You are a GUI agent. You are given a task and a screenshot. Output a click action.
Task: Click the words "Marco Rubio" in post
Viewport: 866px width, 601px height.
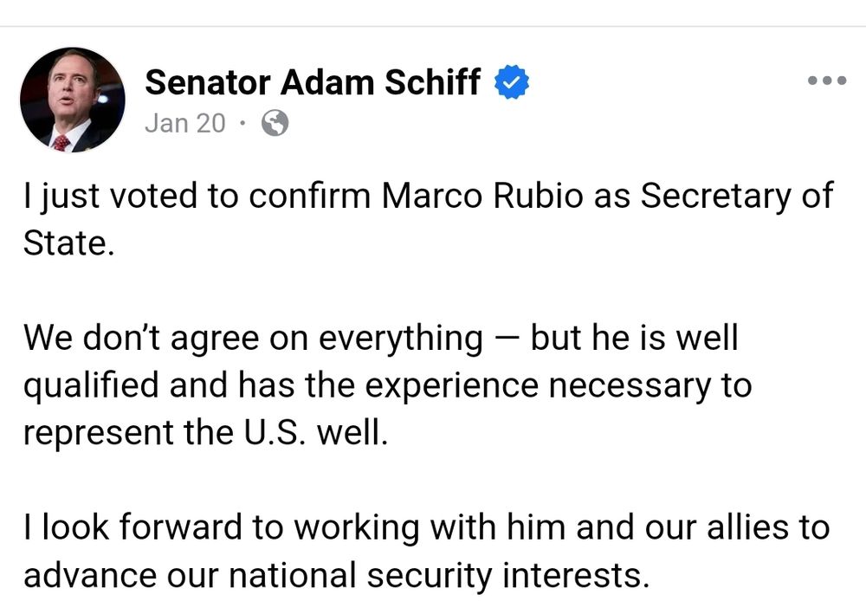(x=482, y=196)
